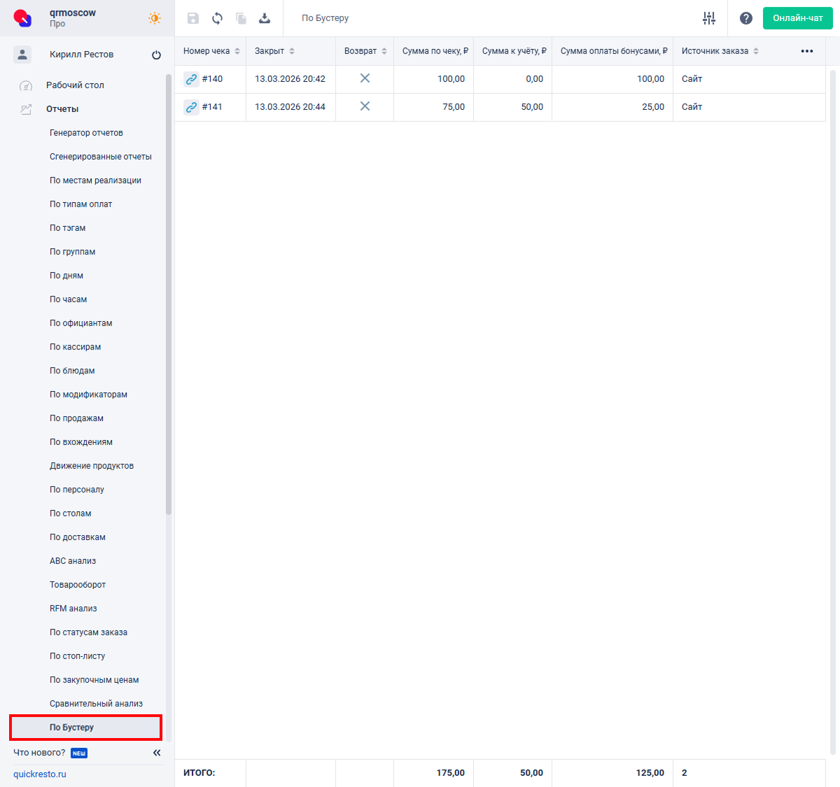Open the link icon for receipt #141
The width and height of the screenshot is (840, 787).
pos(191,107)
